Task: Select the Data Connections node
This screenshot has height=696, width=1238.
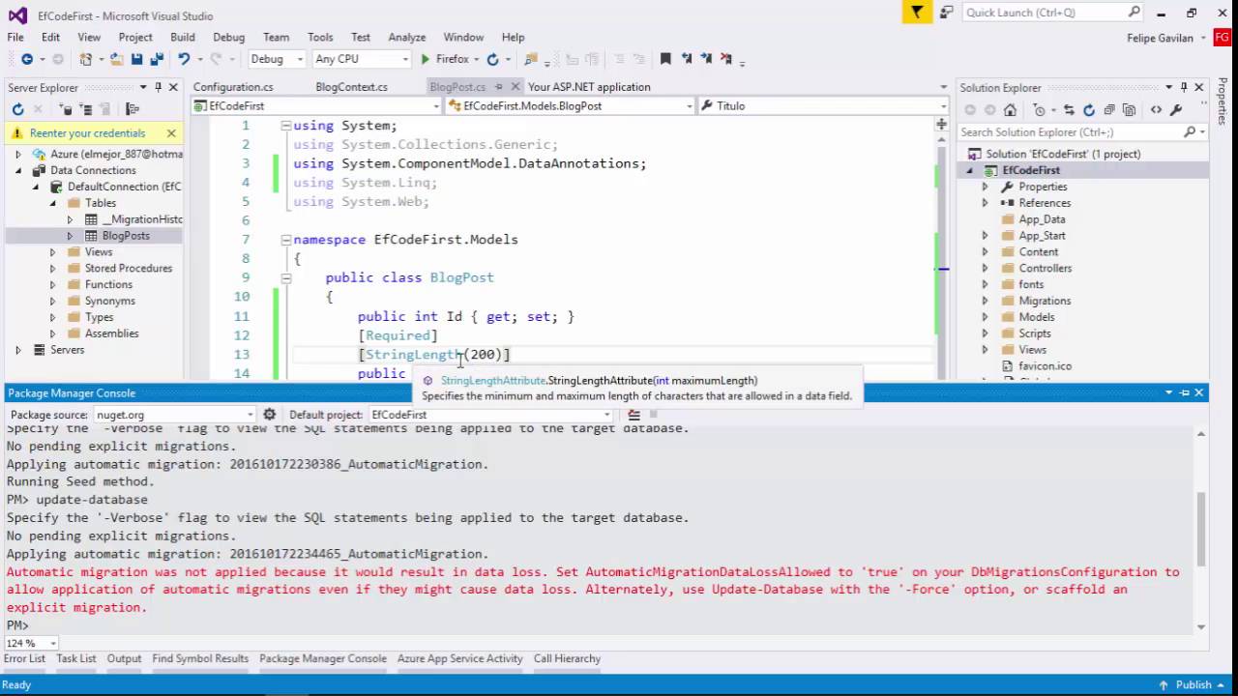Action: pyautogui.click(x=93, y=170)
